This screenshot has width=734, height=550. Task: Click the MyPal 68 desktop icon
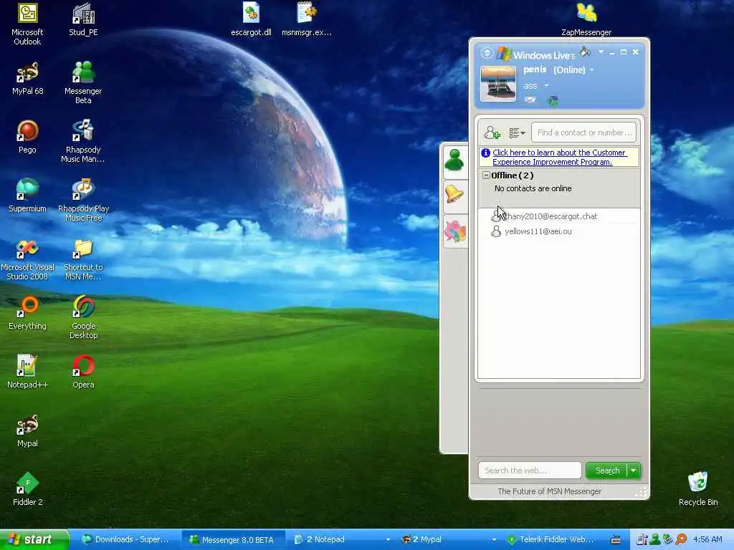[x=27, y=79]
